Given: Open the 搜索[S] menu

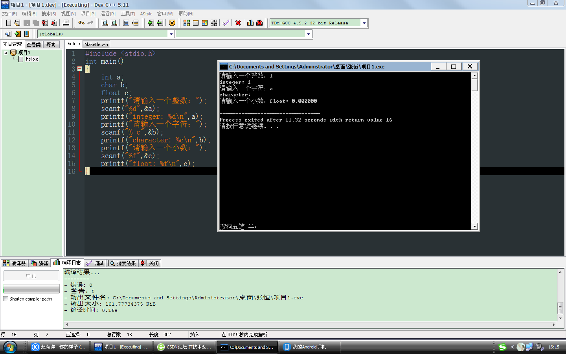Looking at the screenshot, I should pyautogui.click(x=49, y=14).
